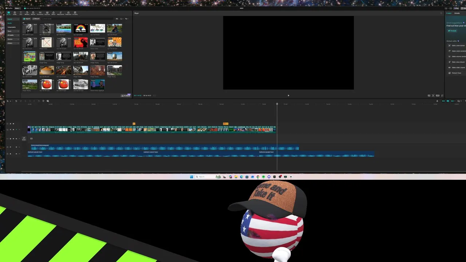Click the Record button in media panel
466x262 pixels.
(x=36, y=19)
